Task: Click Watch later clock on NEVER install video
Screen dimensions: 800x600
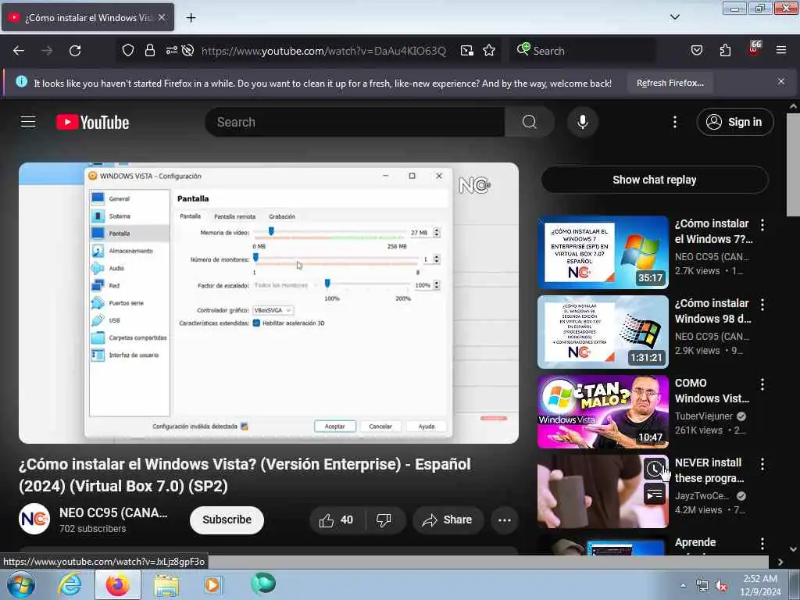Action: (x=655, y=469)
